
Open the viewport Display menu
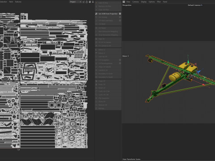144,2
